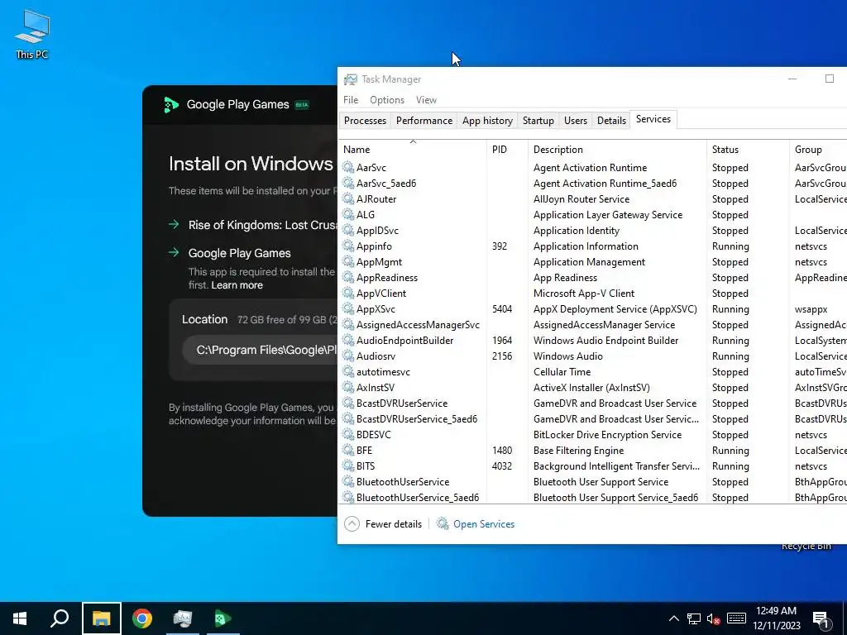Click the gear icon beside AarSvc service

point(348,167)
